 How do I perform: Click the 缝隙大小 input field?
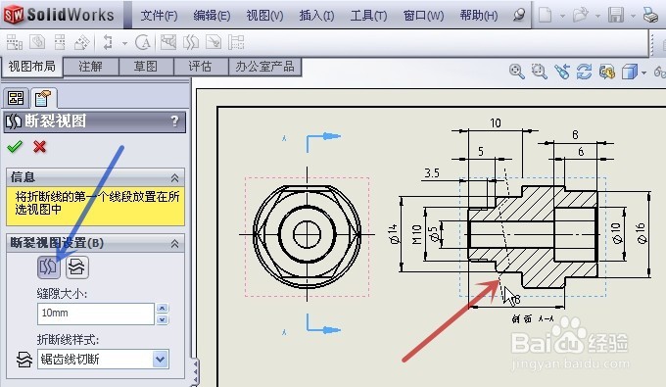point(96,314)
